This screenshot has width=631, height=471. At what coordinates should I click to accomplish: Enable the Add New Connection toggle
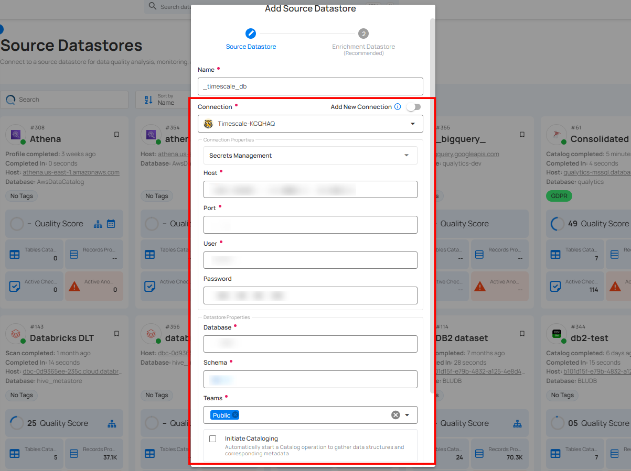coord(413,107)
